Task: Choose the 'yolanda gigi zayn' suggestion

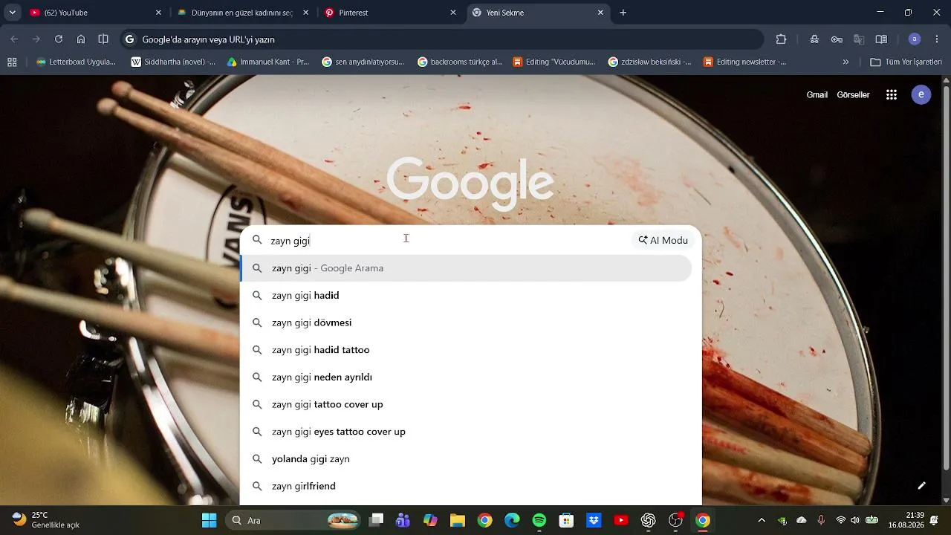Action: point(467,459)
